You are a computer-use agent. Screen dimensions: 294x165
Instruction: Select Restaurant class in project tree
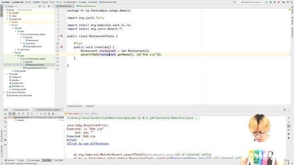(x=32, y=40)
